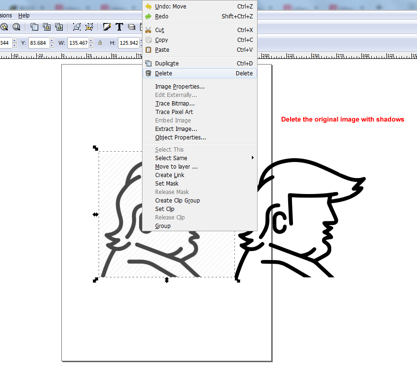Screen dimensions: 417x365
Task: Open the Fill and Stroke dialog icon
Action: click(x=107, y=27)
